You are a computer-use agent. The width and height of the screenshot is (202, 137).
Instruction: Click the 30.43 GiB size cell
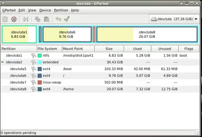[115, 62]
